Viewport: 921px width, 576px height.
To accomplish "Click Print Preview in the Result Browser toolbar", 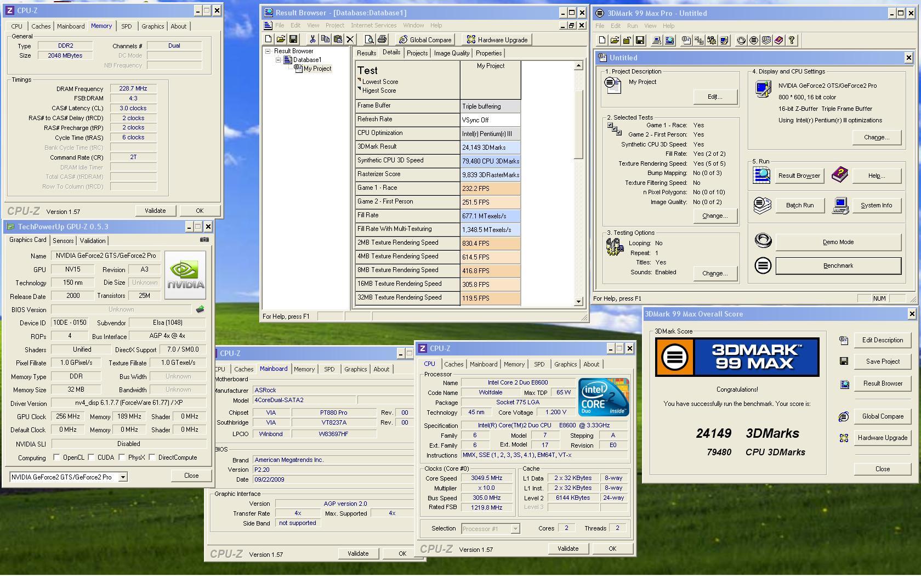I will pos(369,39).
